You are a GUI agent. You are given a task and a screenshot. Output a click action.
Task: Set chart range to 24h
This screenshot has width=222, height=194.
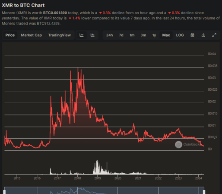tap(109, 35)
